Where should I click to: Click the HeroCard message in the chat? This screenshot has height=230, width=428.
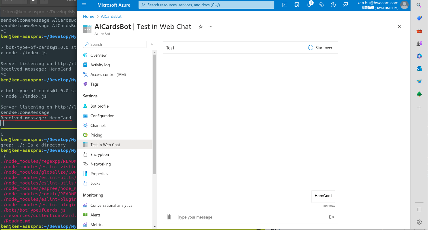point(323,196)
